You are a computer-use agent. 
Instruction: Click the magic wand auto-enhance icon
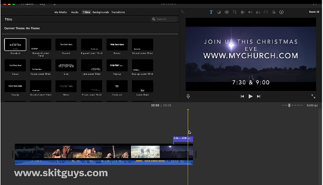183,12
